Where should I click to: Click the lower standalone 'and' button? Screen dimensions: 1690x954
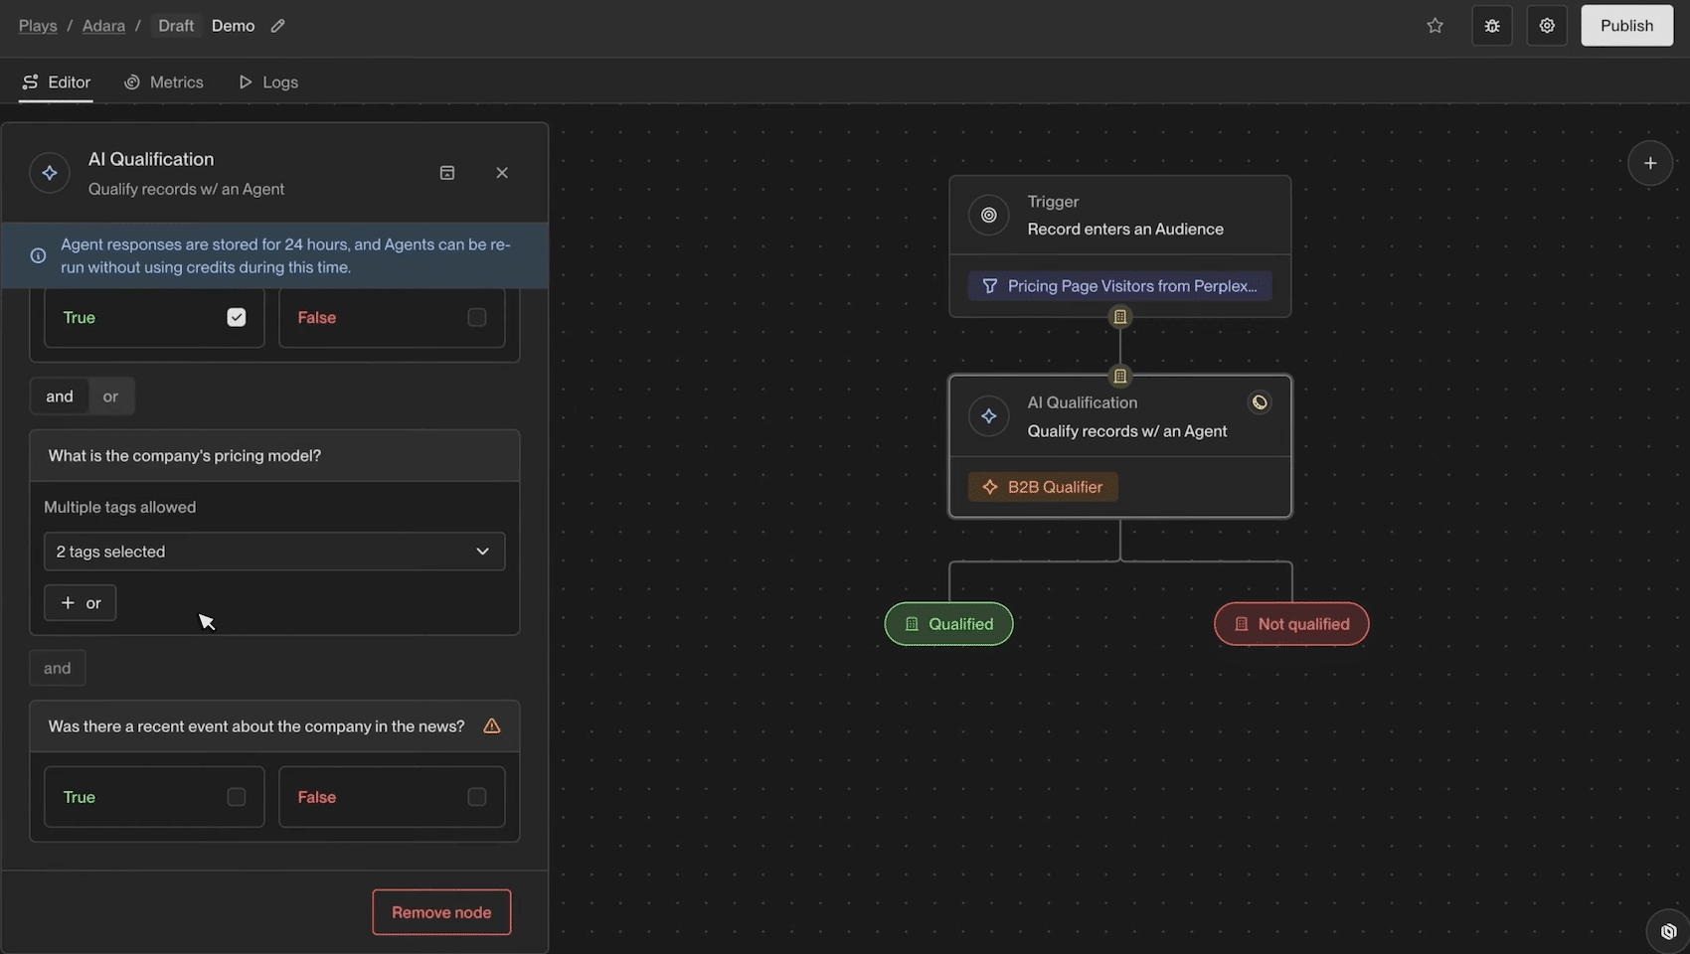point(58,668)
